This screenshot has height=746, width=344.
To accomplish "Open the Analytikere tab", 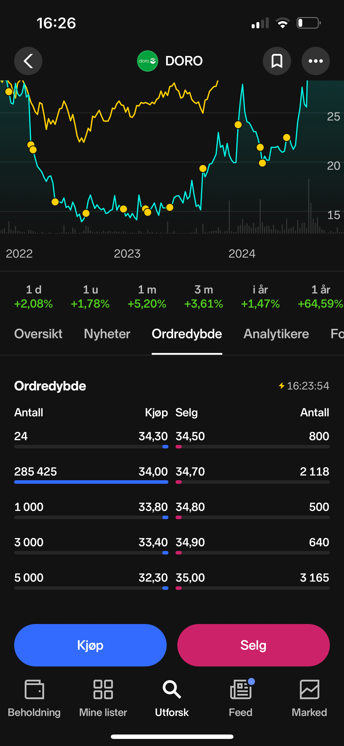I will click(x=276, y=334).
